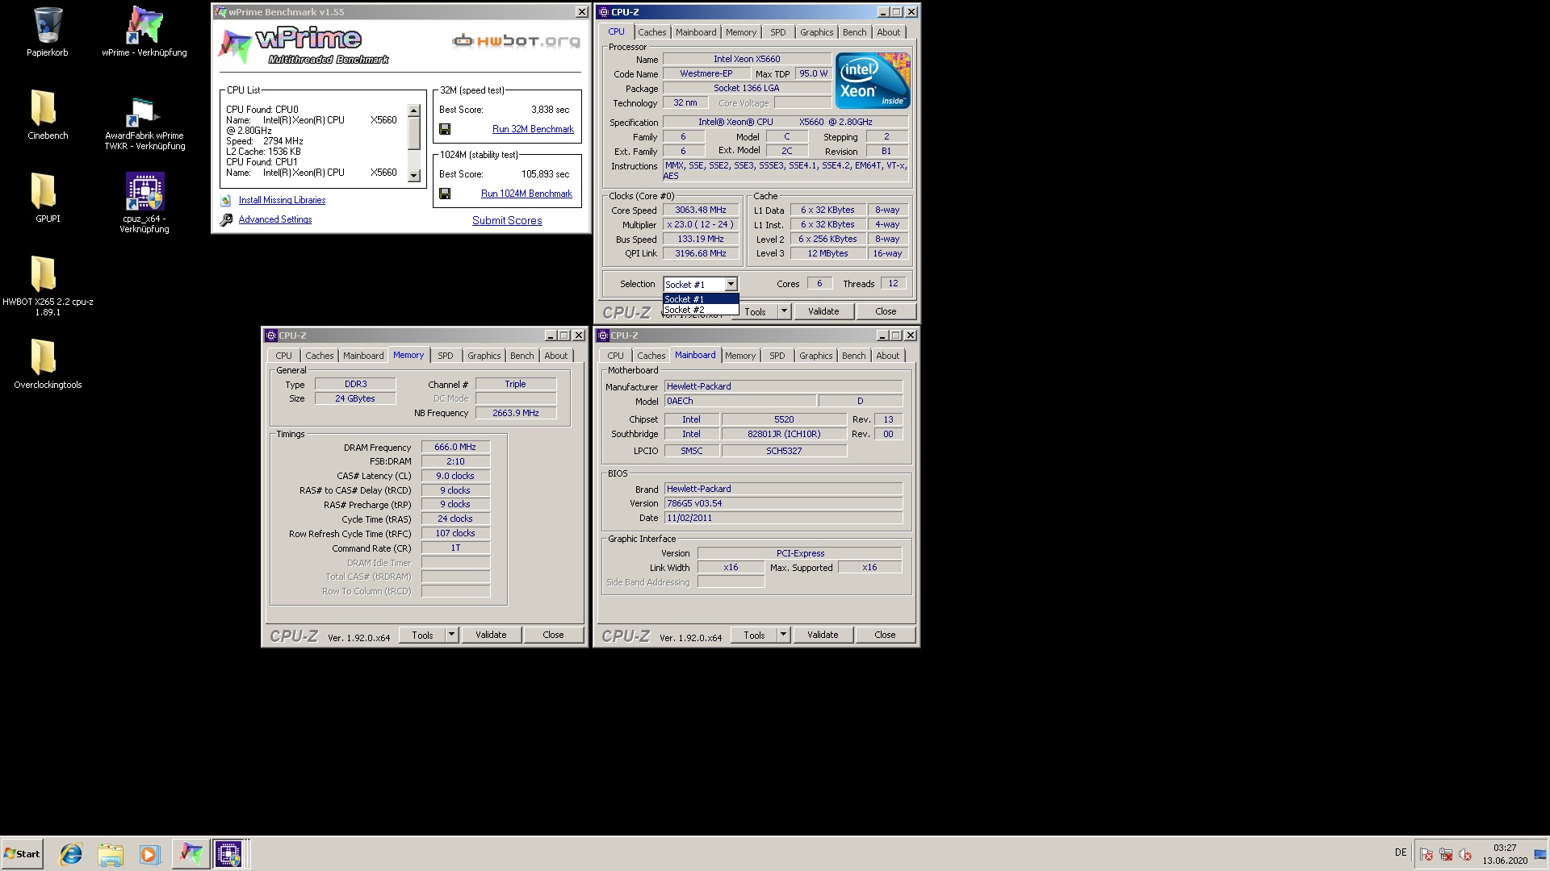Viewport: 1550px width, 871px height.
Task: Expand the Tools dropdown arrow in the CPU tab window
Action: point(783,311)
